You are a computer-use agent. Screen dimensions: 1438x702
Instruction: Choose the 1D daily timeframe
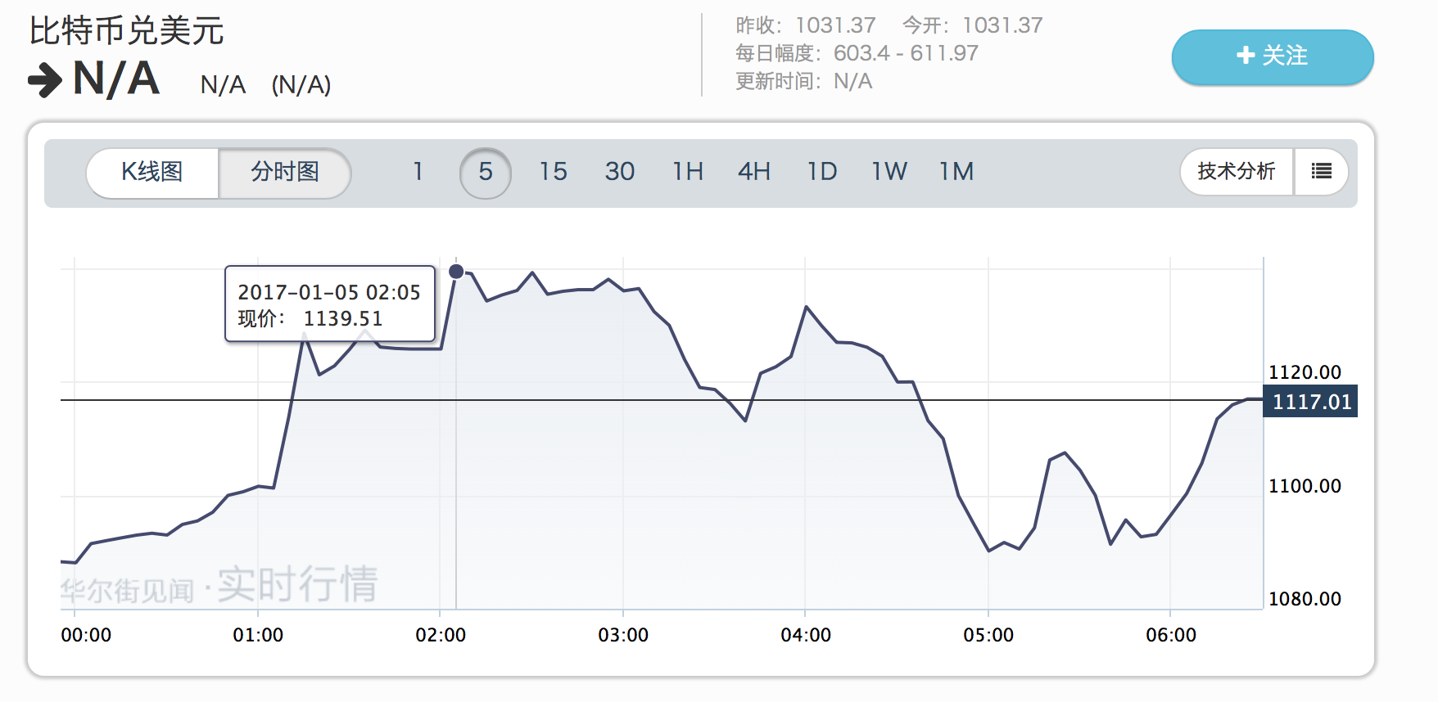[822, 172]
